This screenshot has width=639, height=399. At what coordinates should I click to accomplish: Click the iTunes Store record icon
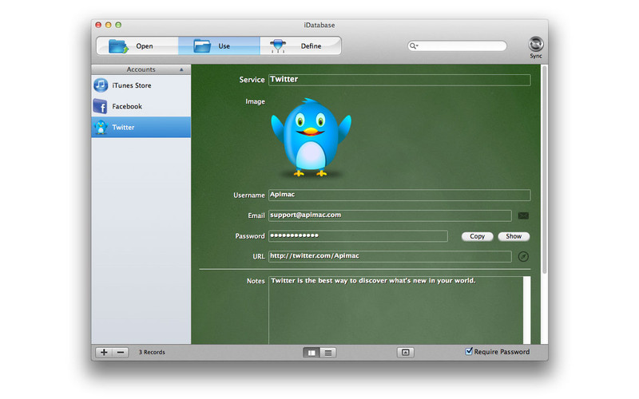coord(101,85)
